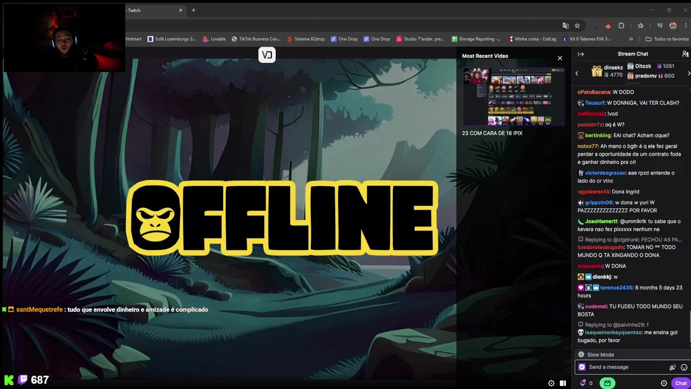Show previous gift leaderboard entry
Image resolution: width=691 pixels, height=389 pixels.
[577, 73]
